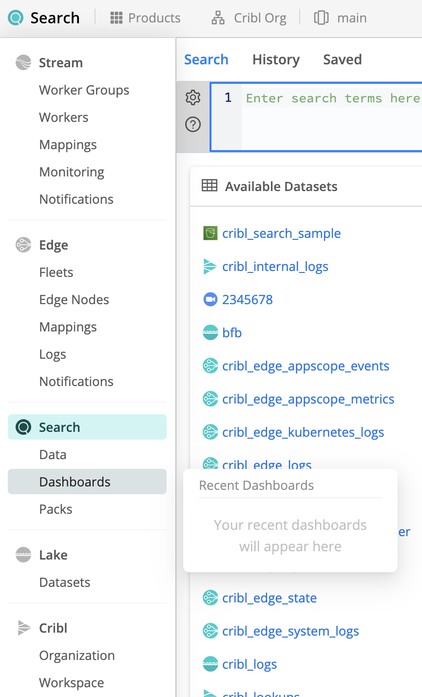This screenshot has width=422, height=697.
Task: Click the Edge product icon in sidebar
Action: tap(23, 245)
